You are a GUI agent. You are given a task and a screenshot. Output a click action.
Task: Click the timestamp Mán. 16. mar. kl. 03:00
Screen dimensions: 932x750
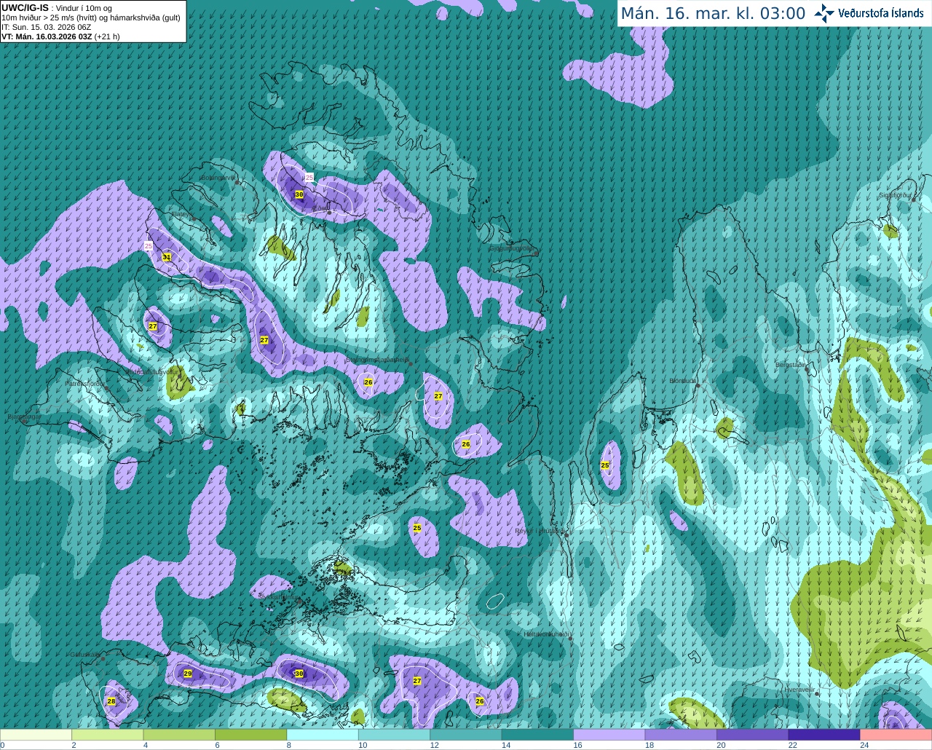click(713, 14)
